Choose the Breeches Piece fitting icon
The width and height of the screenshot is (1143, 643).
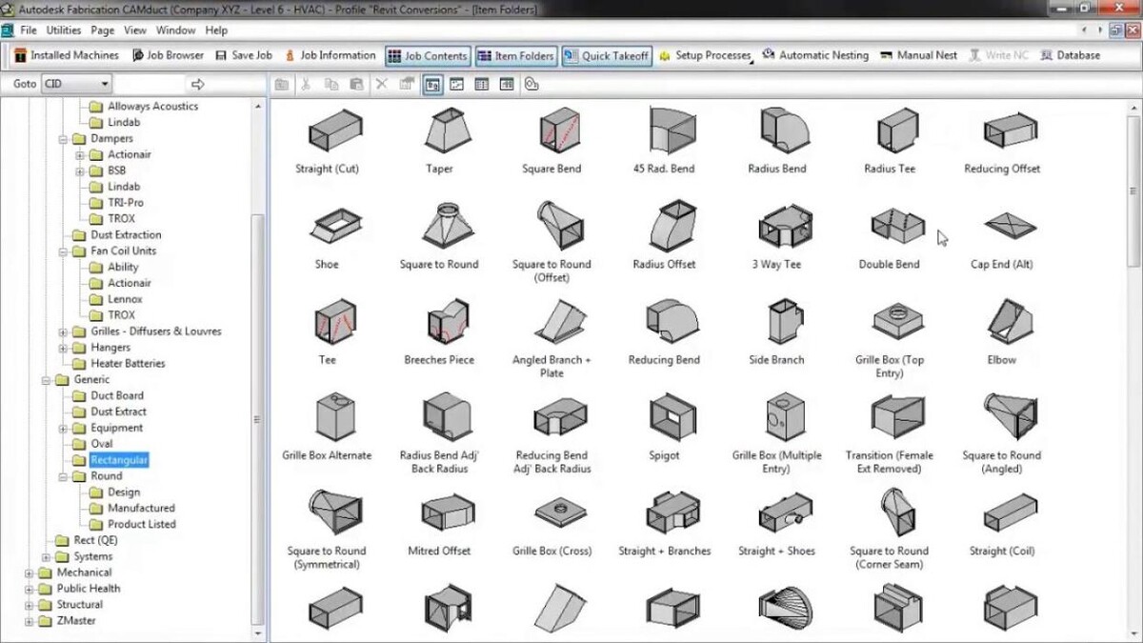pos(439,322)
